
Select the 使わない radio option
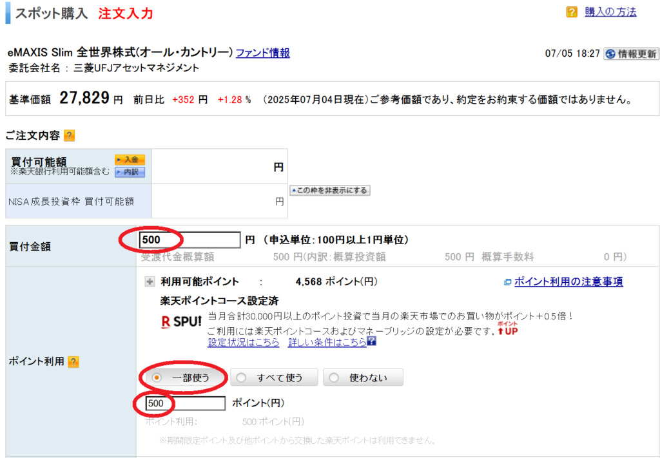click(363, 377)
